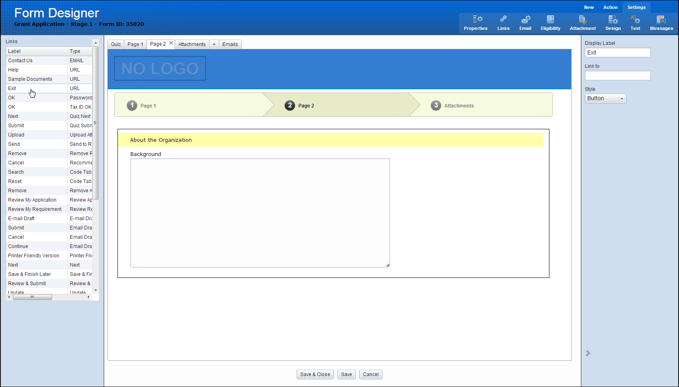Expand the Style dropdown
Viewport: 679px width, 387px height.
tap(606, 99)
